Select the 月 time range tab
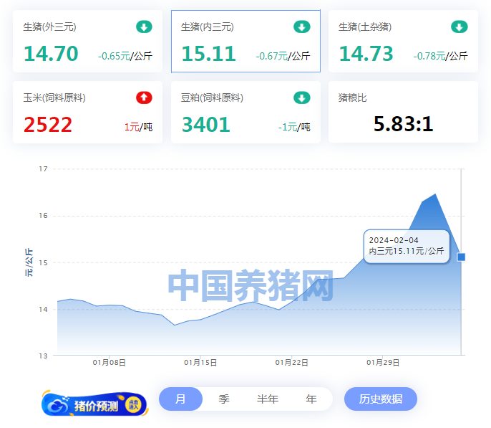 click(180, 399)
